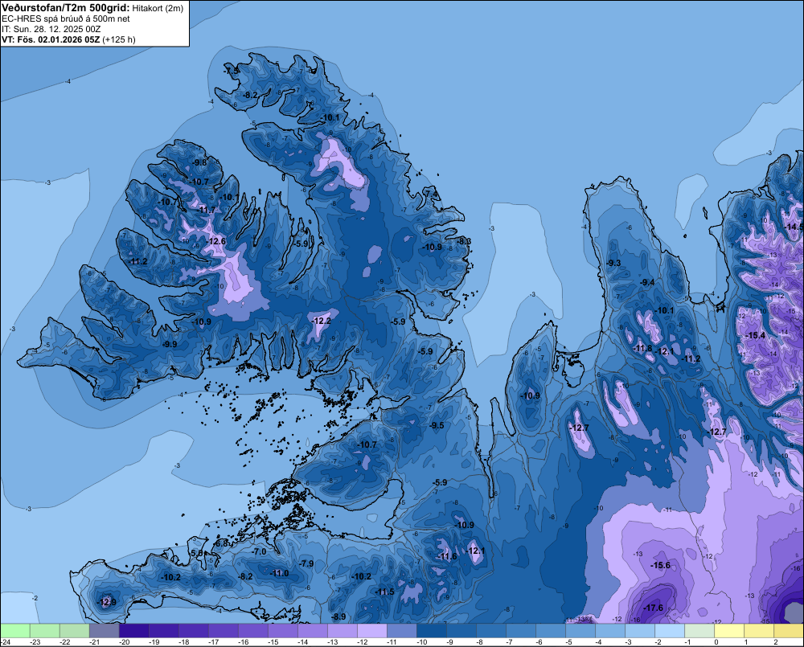Click the -7.0 temperature value on the map
The image size is (804, 647).
(260, 551)
